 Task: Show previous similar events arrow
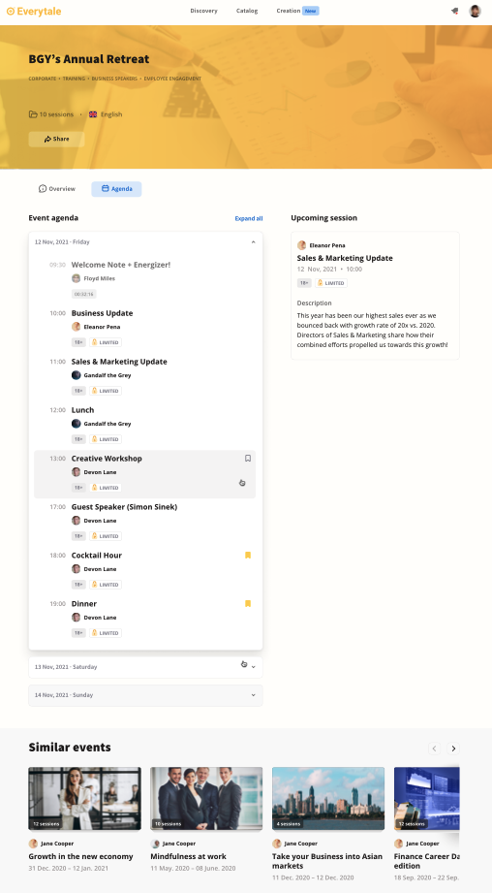click(x=435, y=749)
